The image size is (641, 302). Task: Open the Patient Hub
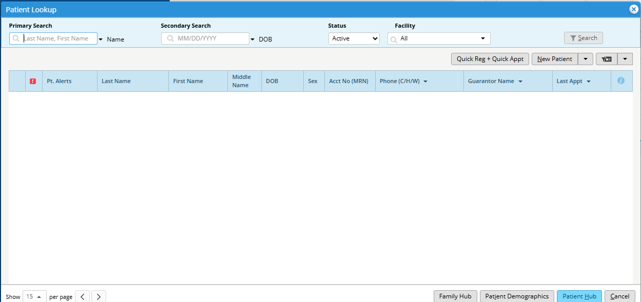[x=579, y=296]
